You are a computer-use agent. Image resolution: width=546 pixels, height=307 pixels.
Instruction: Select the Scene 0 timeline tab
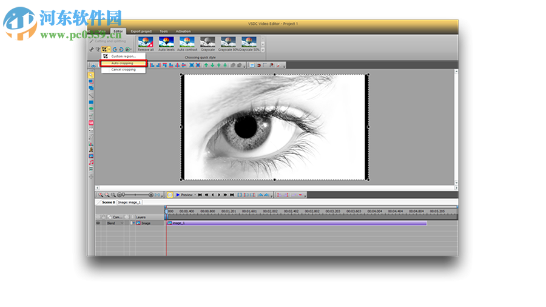[108, 202]
